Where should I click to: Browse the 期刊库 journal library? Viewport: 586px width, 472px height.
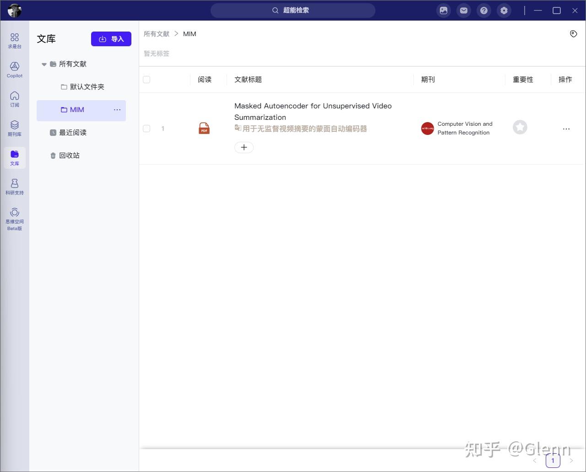14,128
